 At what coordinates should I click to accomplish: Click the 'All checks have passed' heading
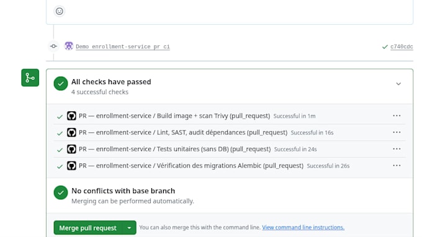111,82
